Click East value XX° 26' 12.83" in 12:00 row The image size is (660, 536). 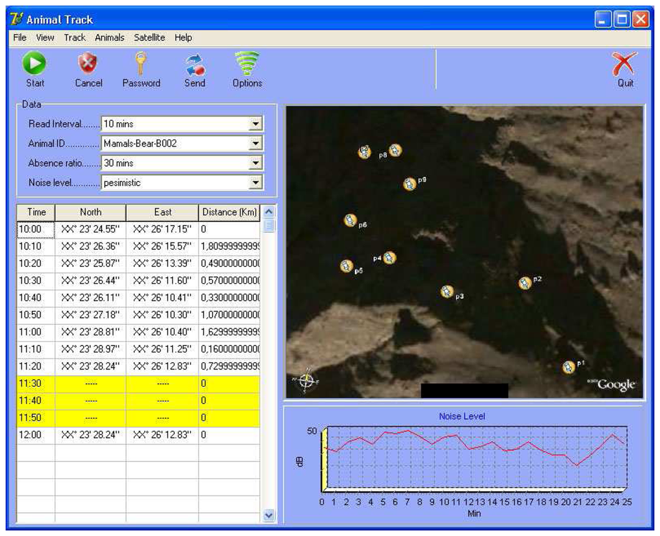click(162, 435)
